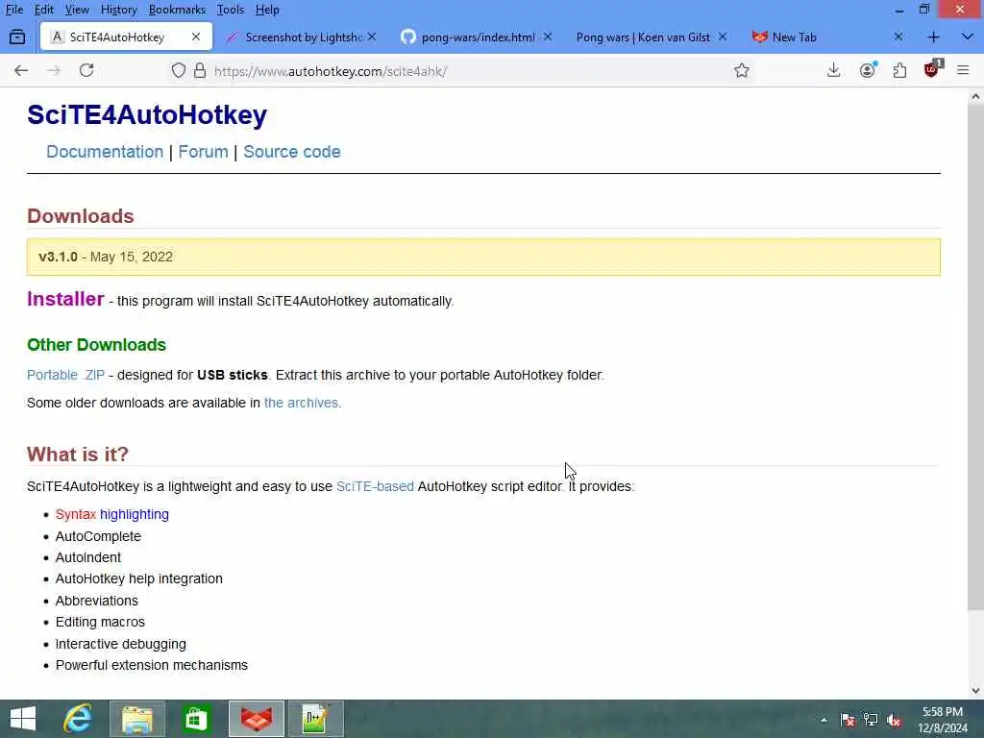Image resolution: width=984 pixels, height=738 pixels.
Task: Switch to the New Tab tab
Action: point(816,37)
